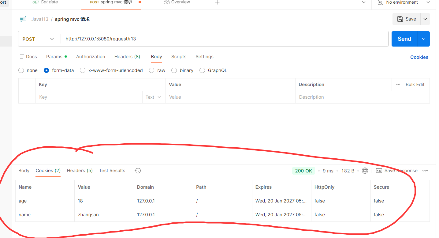This screenshot has height=238, width=439.
Task: Open the Overview tab
Action: [x=177, y=2]
